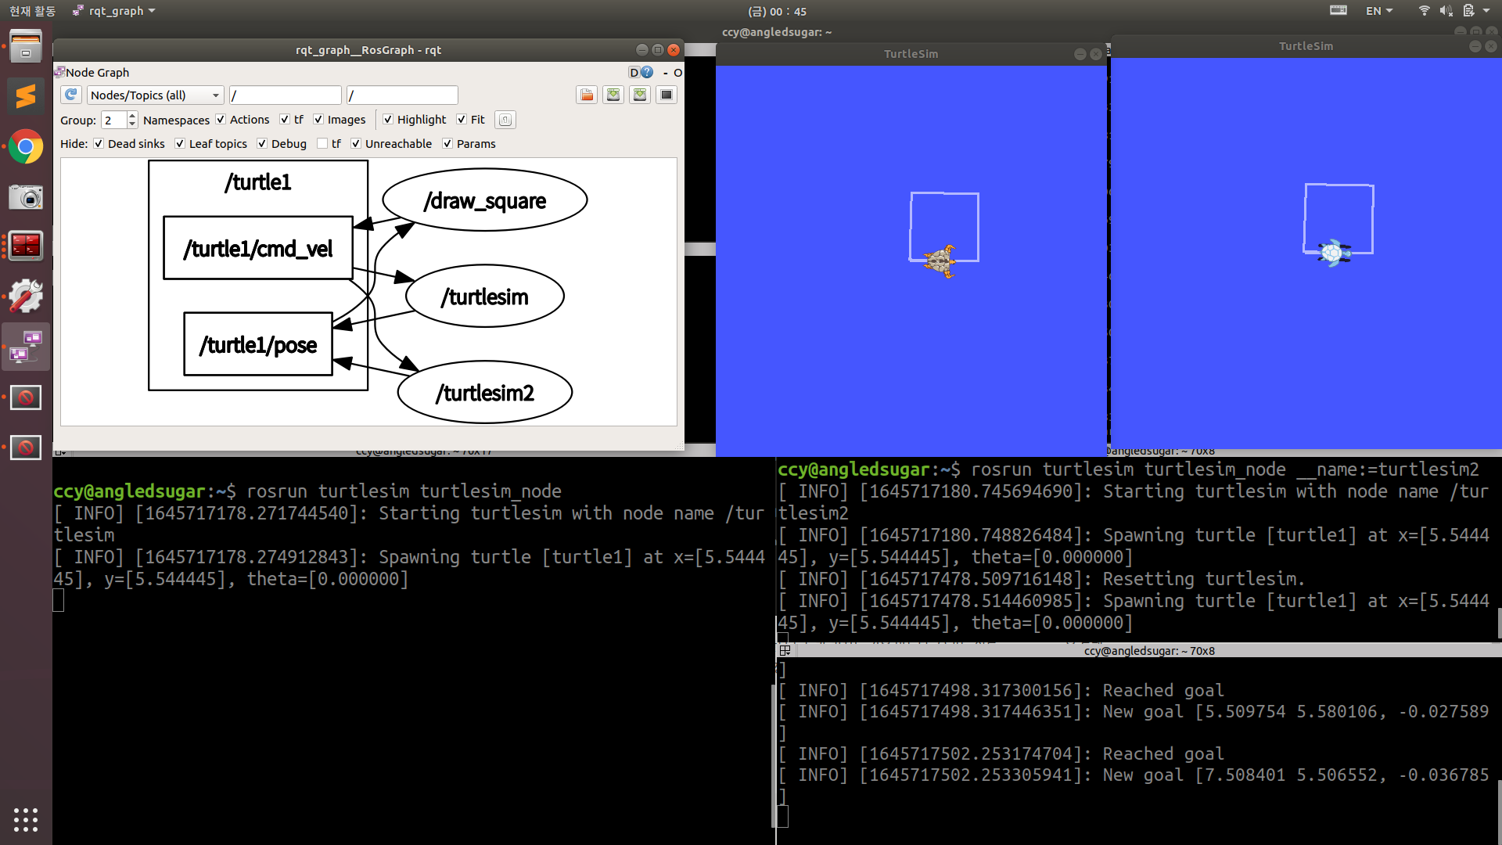Toggle the tf grouping checkbox beside Actions
1502x845 pixels.
285,120
